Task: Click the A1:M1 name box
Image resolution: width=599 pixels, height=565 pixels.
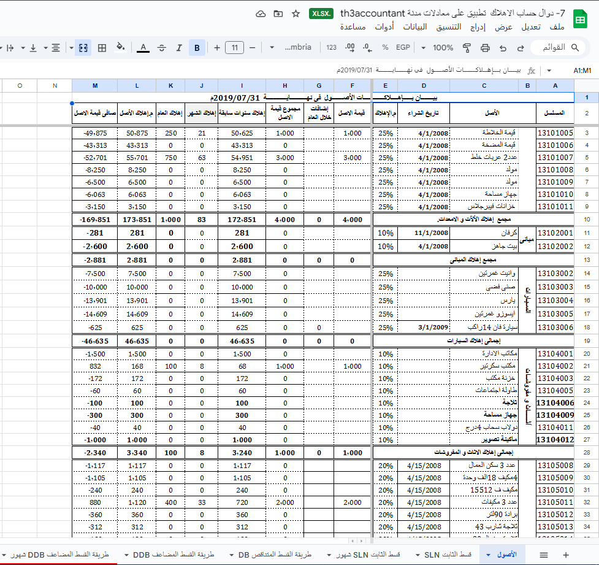Action: click(x=582, y=71)
